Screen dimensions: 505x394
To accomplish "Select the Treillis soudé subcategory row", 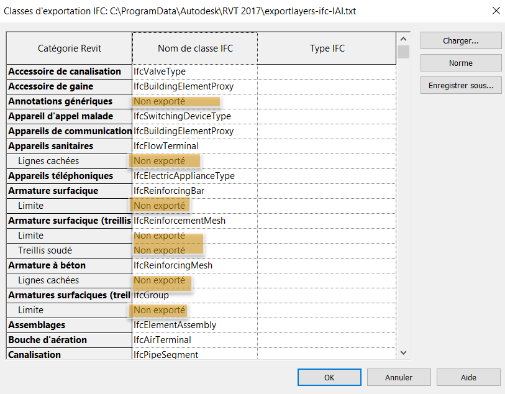I will tap(69, 250).
